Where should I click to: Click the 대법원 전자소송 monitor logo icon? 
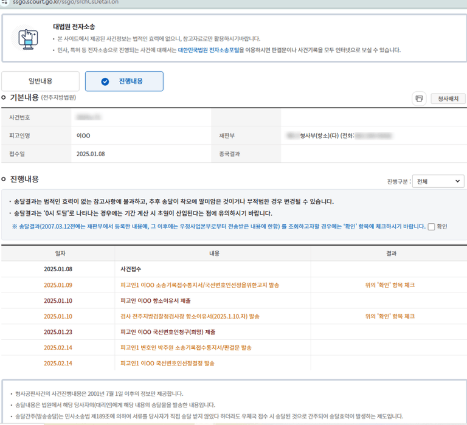(x=25, y=38)
